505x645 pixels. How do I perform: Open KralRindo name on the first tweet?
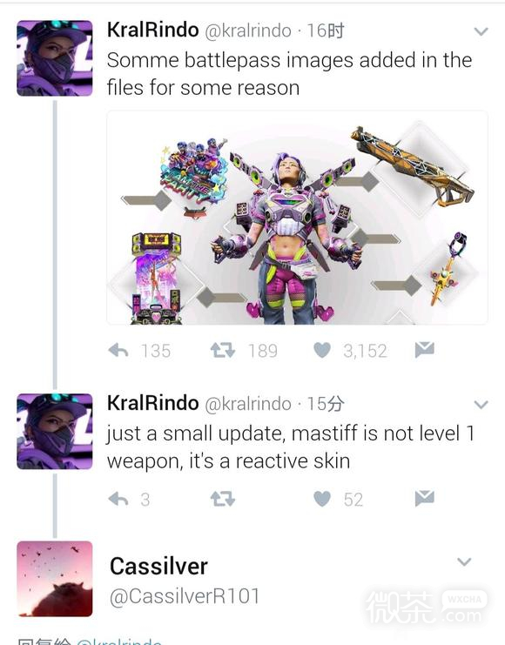[x=152, y=30]
